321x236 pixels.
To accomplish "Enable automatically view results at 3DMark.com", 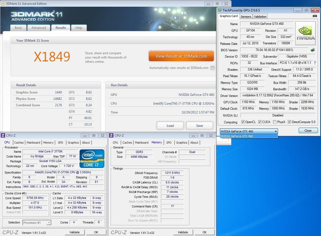I will [x=212, y=68].
